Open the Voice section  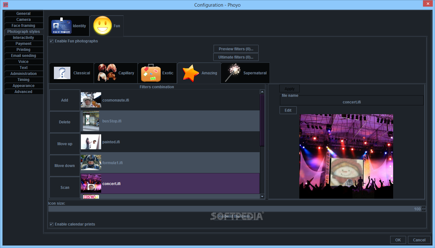[x=23, y=62]
